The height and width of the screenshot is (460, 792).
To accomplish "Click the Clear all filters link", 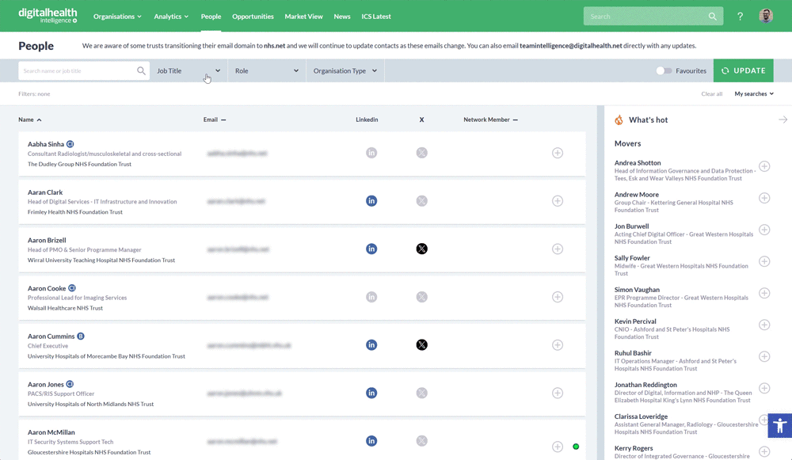I will [711, 94].
